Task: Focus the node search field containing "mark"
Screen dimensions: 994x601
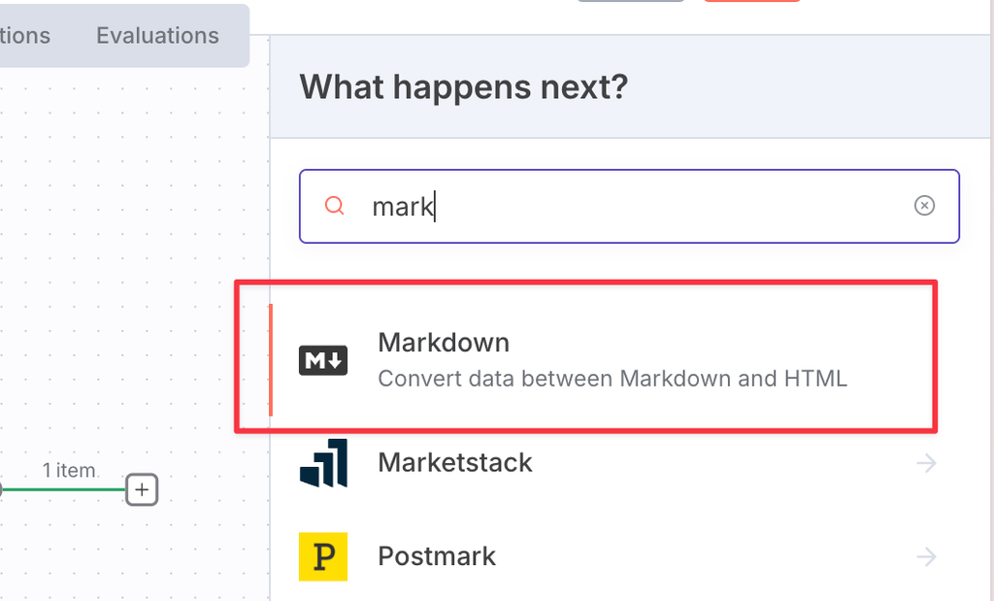Action: coord(629,206)
